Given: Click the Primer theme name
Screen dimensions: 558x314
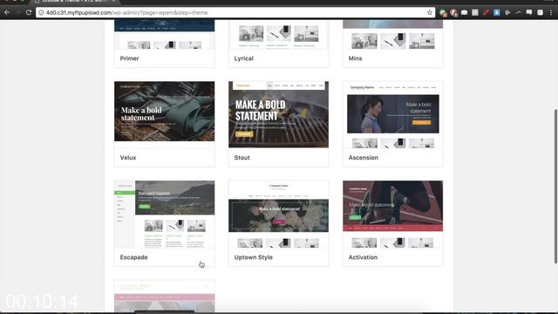Looking at the screenshot, I should click(x=129, y=58).
